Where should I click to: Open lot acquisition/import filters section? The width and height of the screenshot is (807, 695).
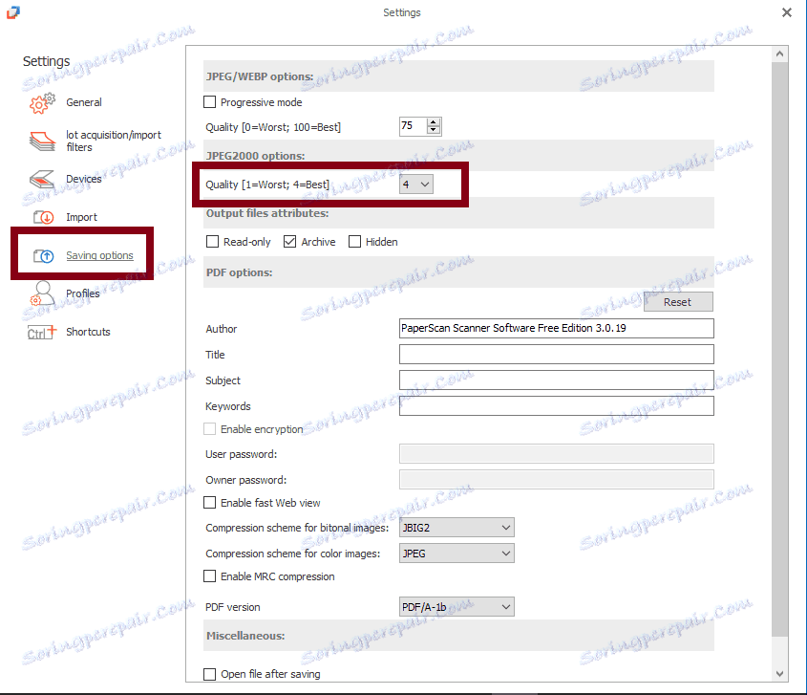[x=114, y=141]
